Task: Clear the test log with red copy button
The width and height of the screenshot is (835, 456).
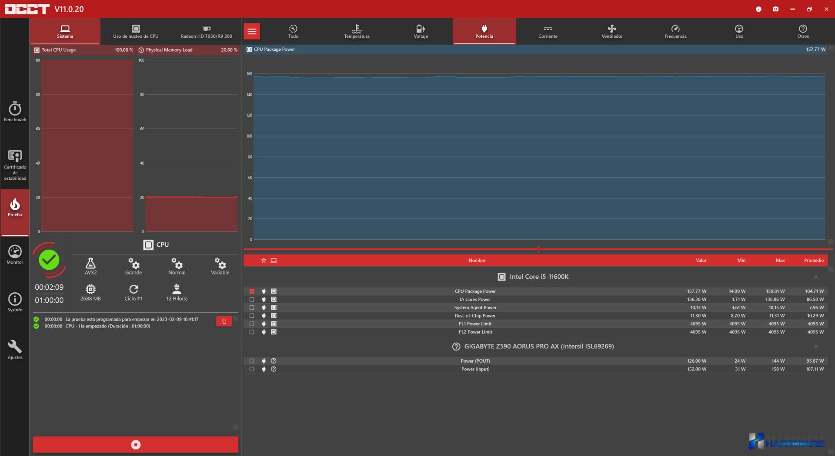Action: tap(224, 321)
